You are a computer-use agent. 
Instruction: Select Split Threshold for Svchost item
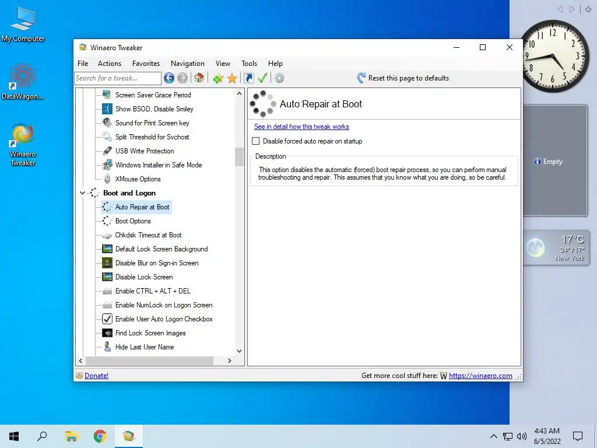(152, 136)
